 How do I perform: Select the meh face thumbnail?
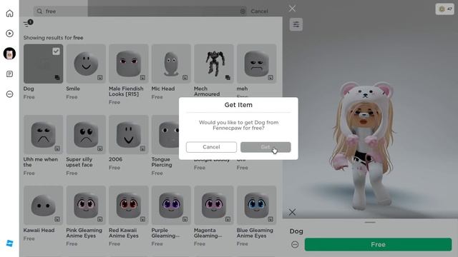point(256,64)
